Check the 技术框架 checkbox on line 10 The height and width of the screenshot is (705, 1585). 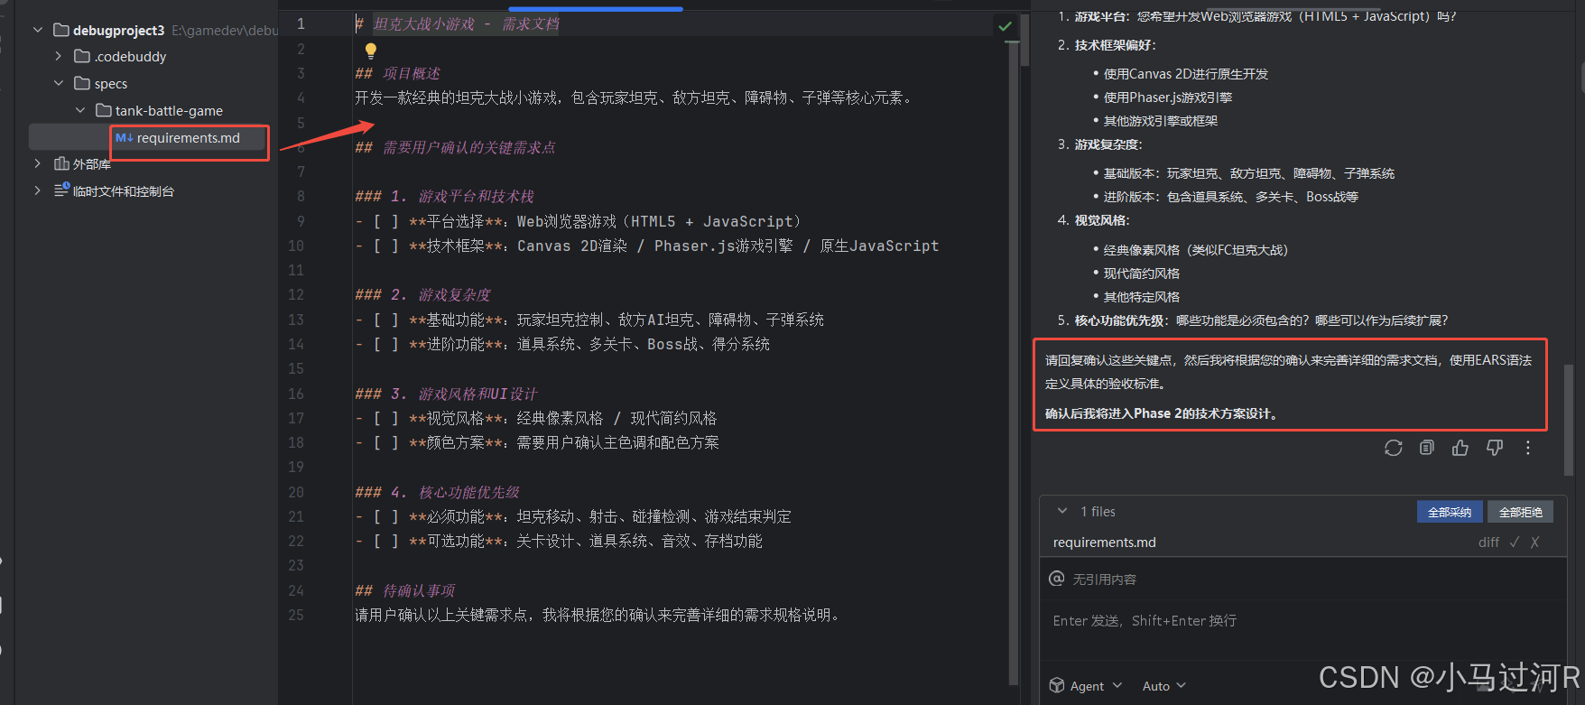(x=385, y=246)
